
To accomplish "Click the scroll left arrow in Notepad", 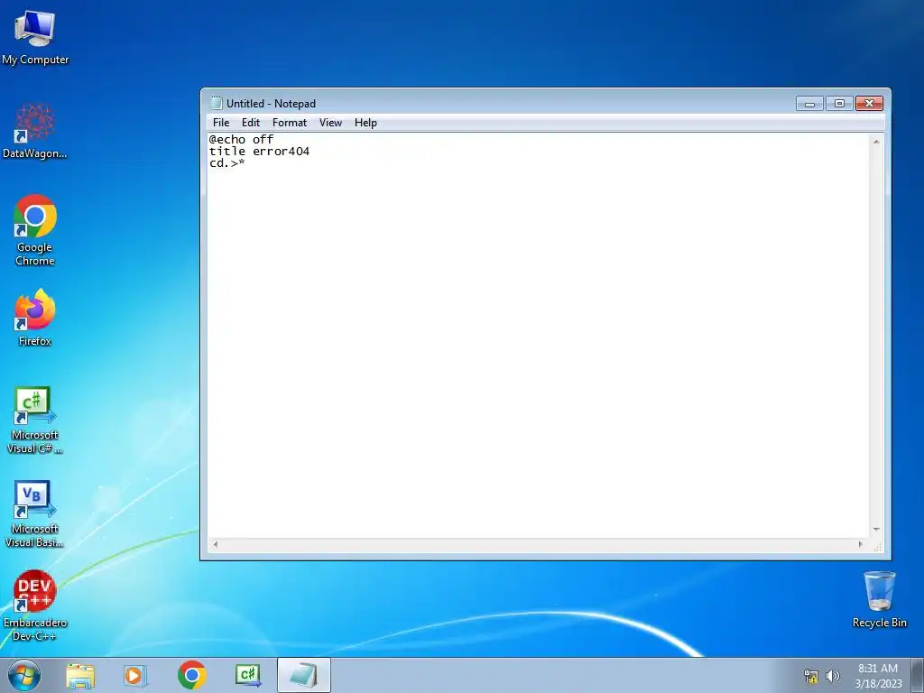I will [215, 544].
